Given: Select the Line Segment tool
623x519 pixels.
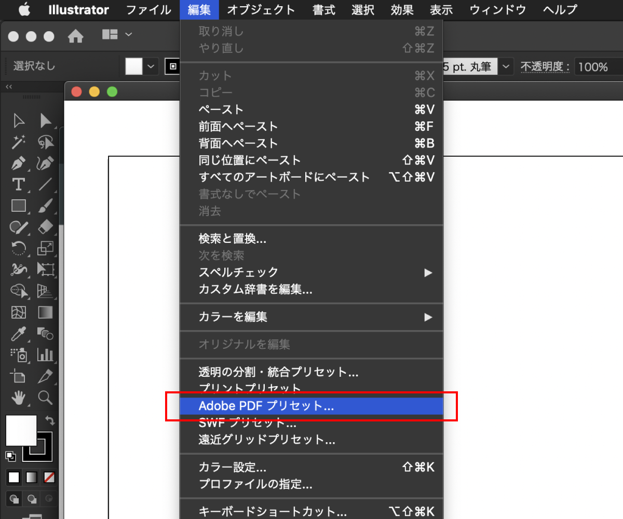Looking at the screenshot, I should (x=46, y=184).
